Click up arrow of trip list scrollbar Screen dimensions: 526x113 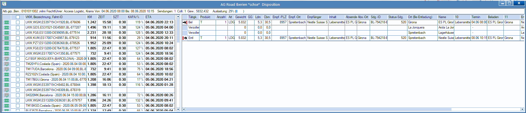coord(178,17)
